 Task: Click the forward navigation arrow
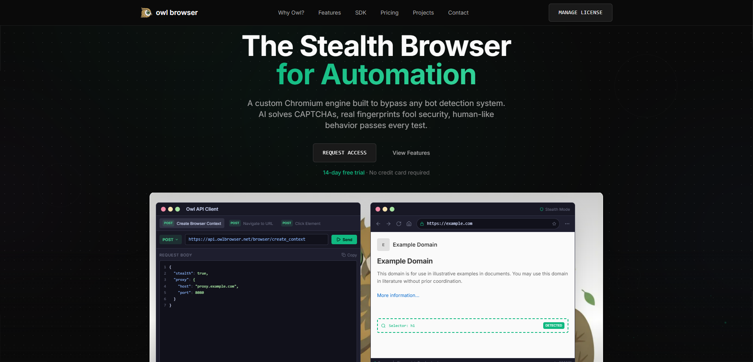point(388,223)
